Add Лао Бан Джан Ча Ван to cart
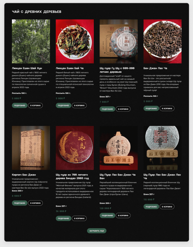 click(x=123, y=215)
